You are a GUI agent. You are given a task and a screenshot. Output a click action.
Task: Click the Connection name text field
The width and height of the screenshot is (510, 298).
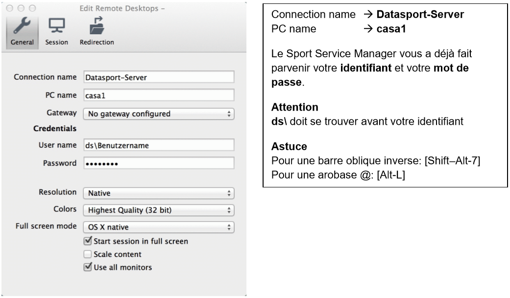[158, 77]
